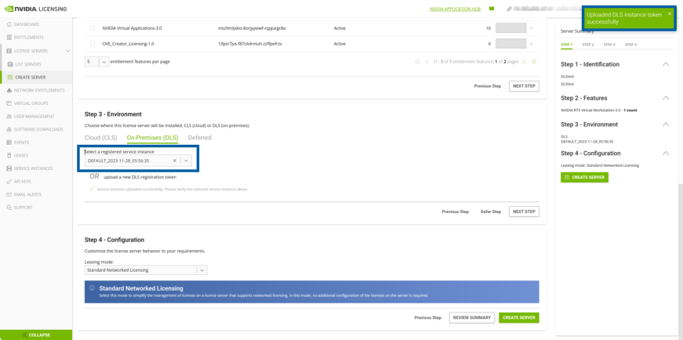Click count field for NVIDIA Virtual Applications-3.0

tap(510, 28)
